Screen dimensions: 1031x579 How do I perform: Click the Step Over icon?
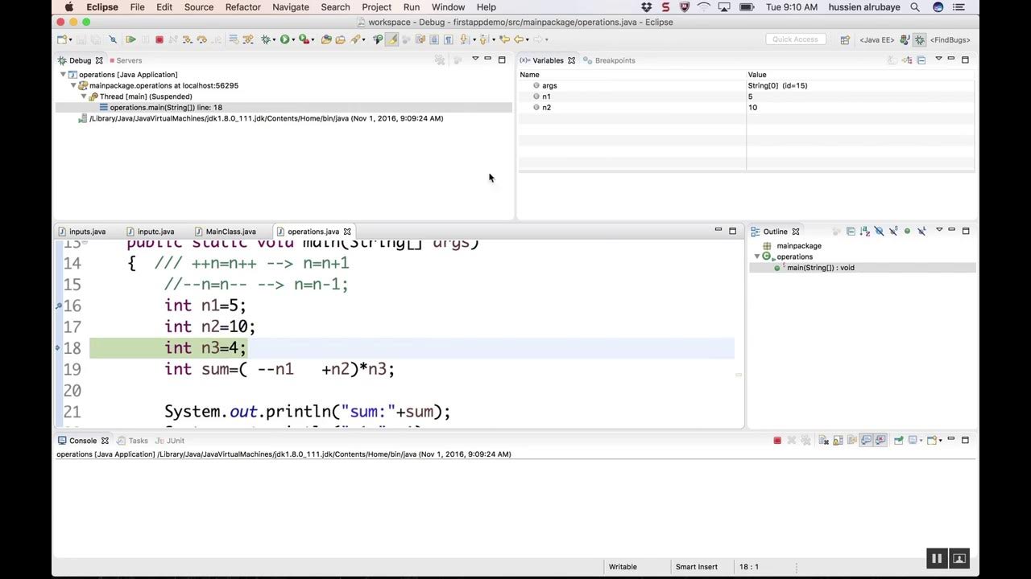pos(201,39)
